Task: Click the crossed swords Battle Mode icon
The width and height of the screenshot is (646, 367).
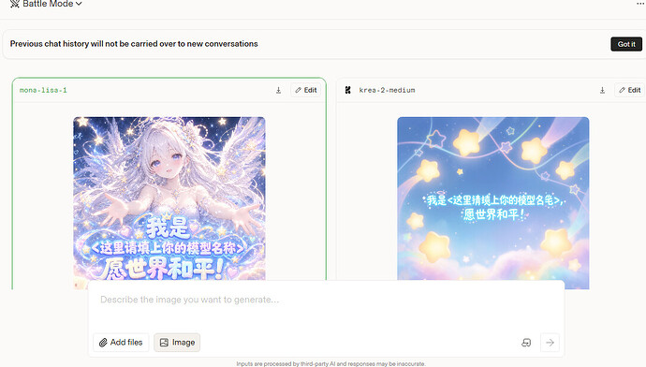Action: 15,4
